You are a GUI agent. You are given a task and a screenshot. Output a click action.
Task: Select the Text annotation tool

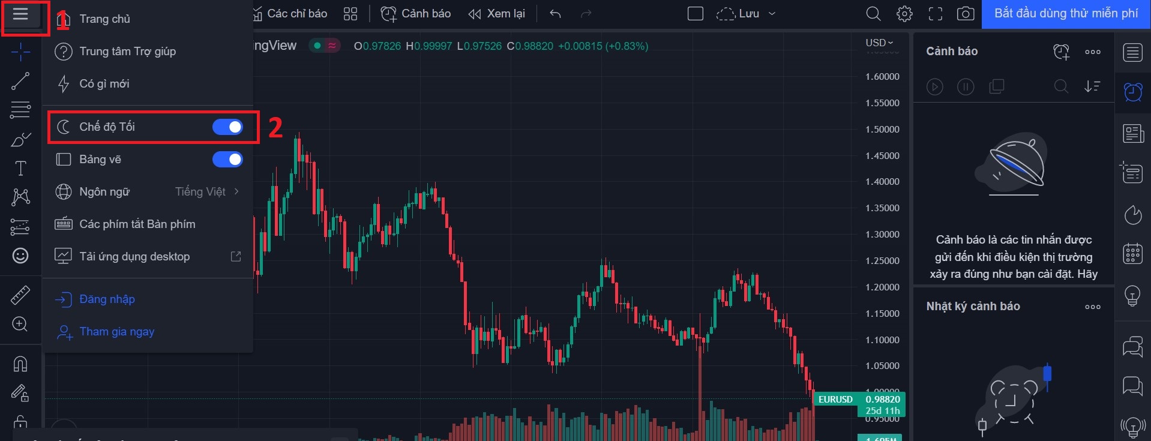[20, 168]
